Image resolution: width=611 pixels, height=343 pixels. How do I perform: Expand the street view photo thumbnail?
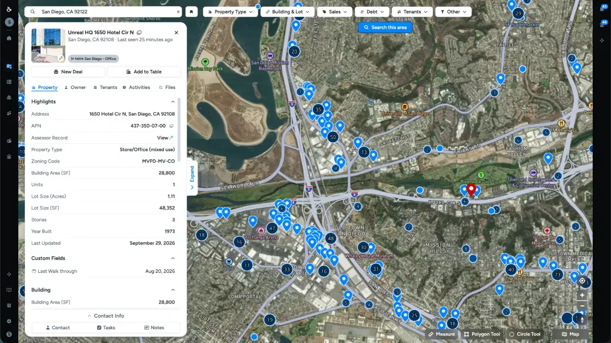coord(61,58)
